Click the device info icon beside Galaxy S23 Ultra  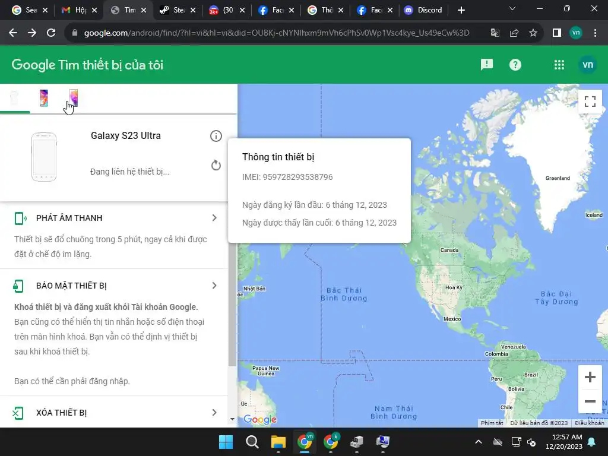[x=216, y=136]
